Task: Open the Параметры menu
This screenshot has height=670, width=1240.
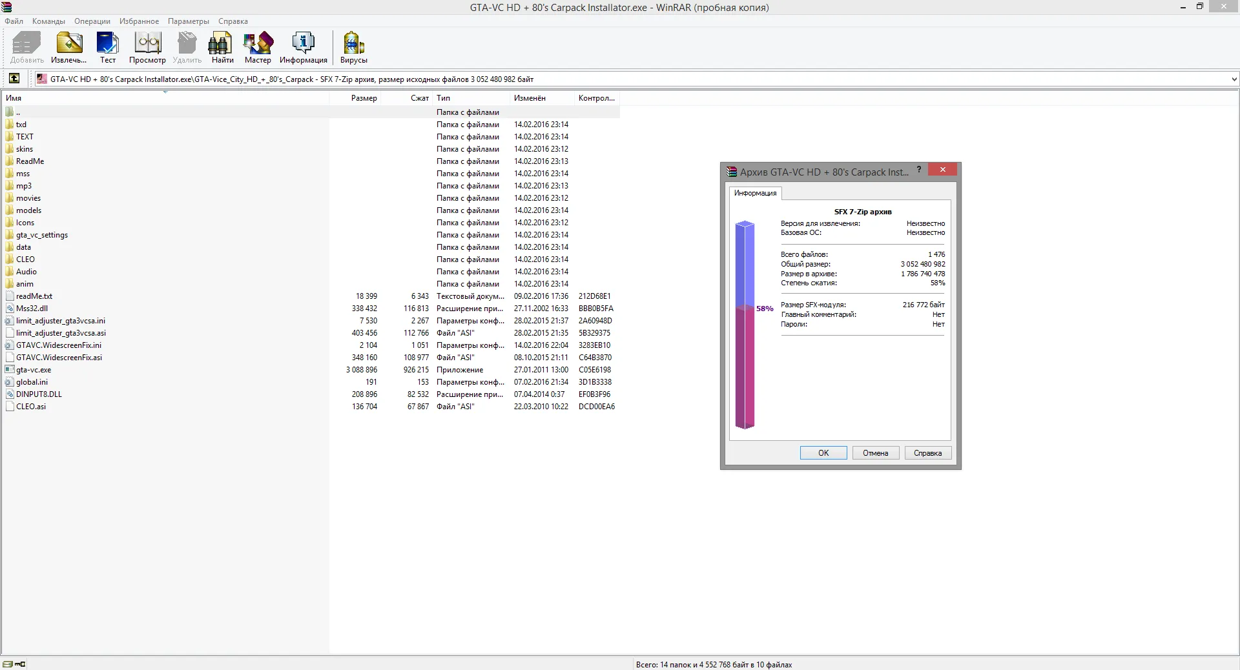Action: 188,21
